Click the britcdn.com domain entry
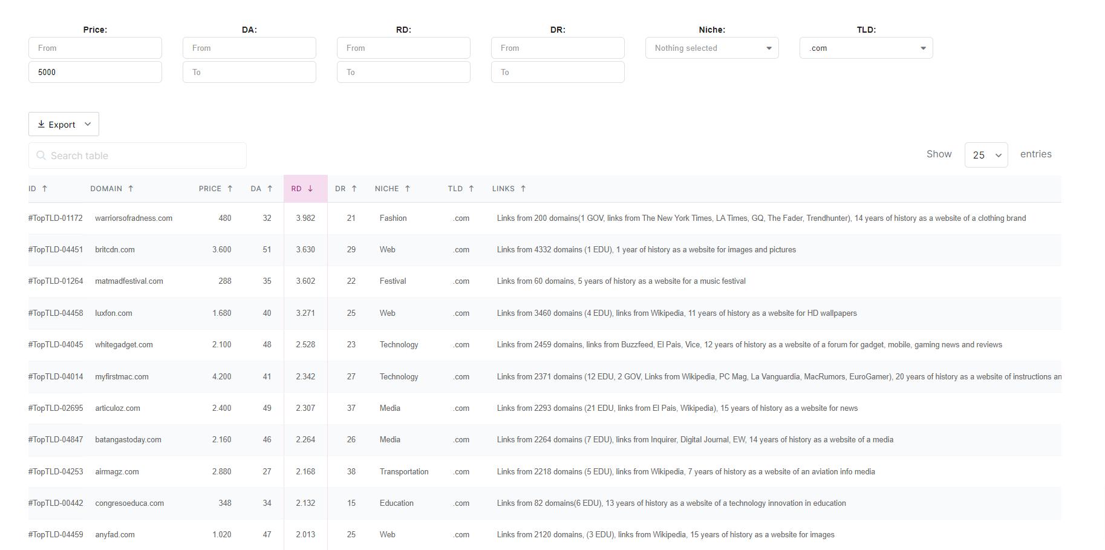 [115, 250]
